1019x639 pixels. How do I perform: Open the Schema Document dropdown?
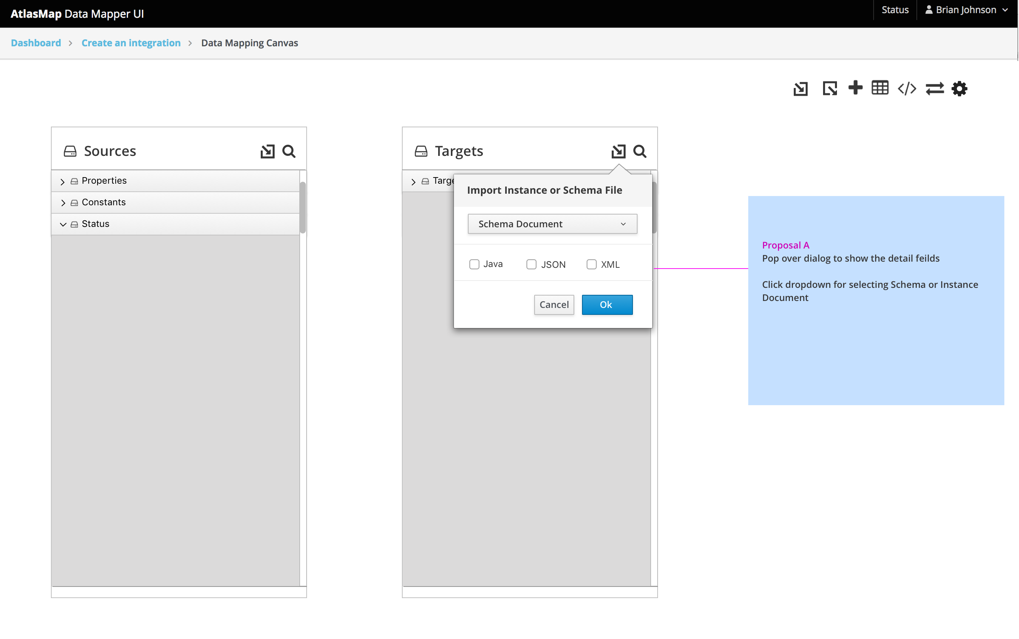552,223
